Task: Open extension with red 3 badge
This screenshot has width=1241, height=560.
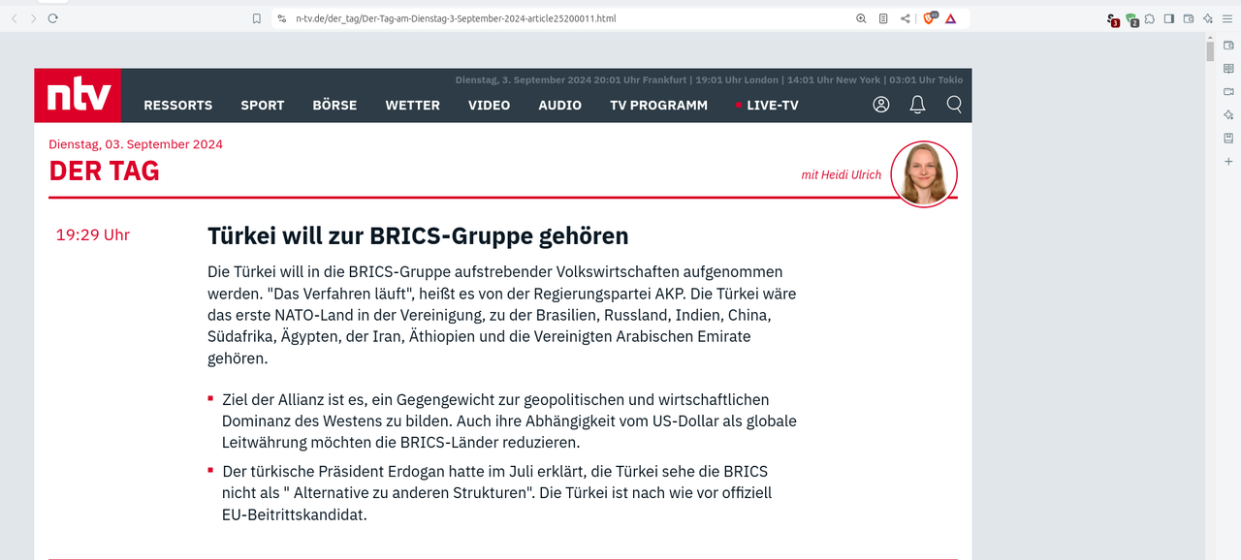Action: pos(1113,19)
